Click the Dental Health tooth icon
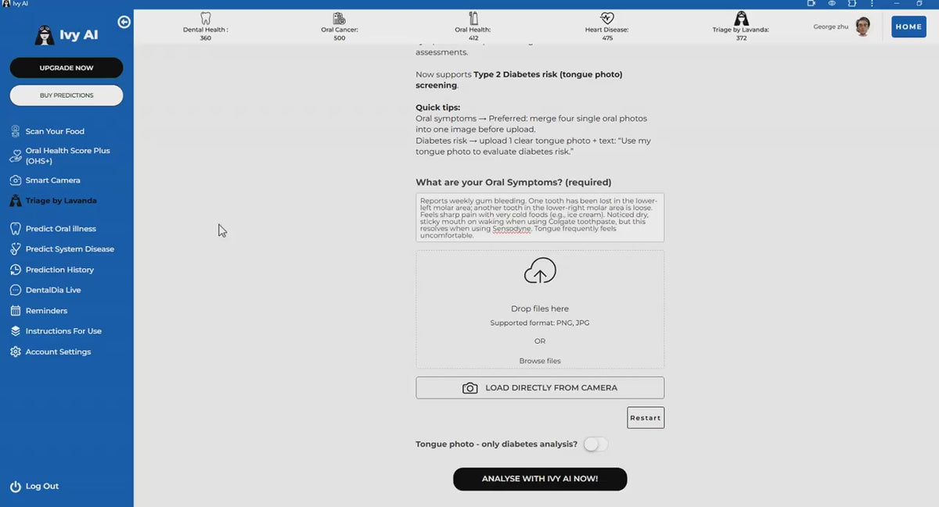939x507 pixels. (206, 17)
